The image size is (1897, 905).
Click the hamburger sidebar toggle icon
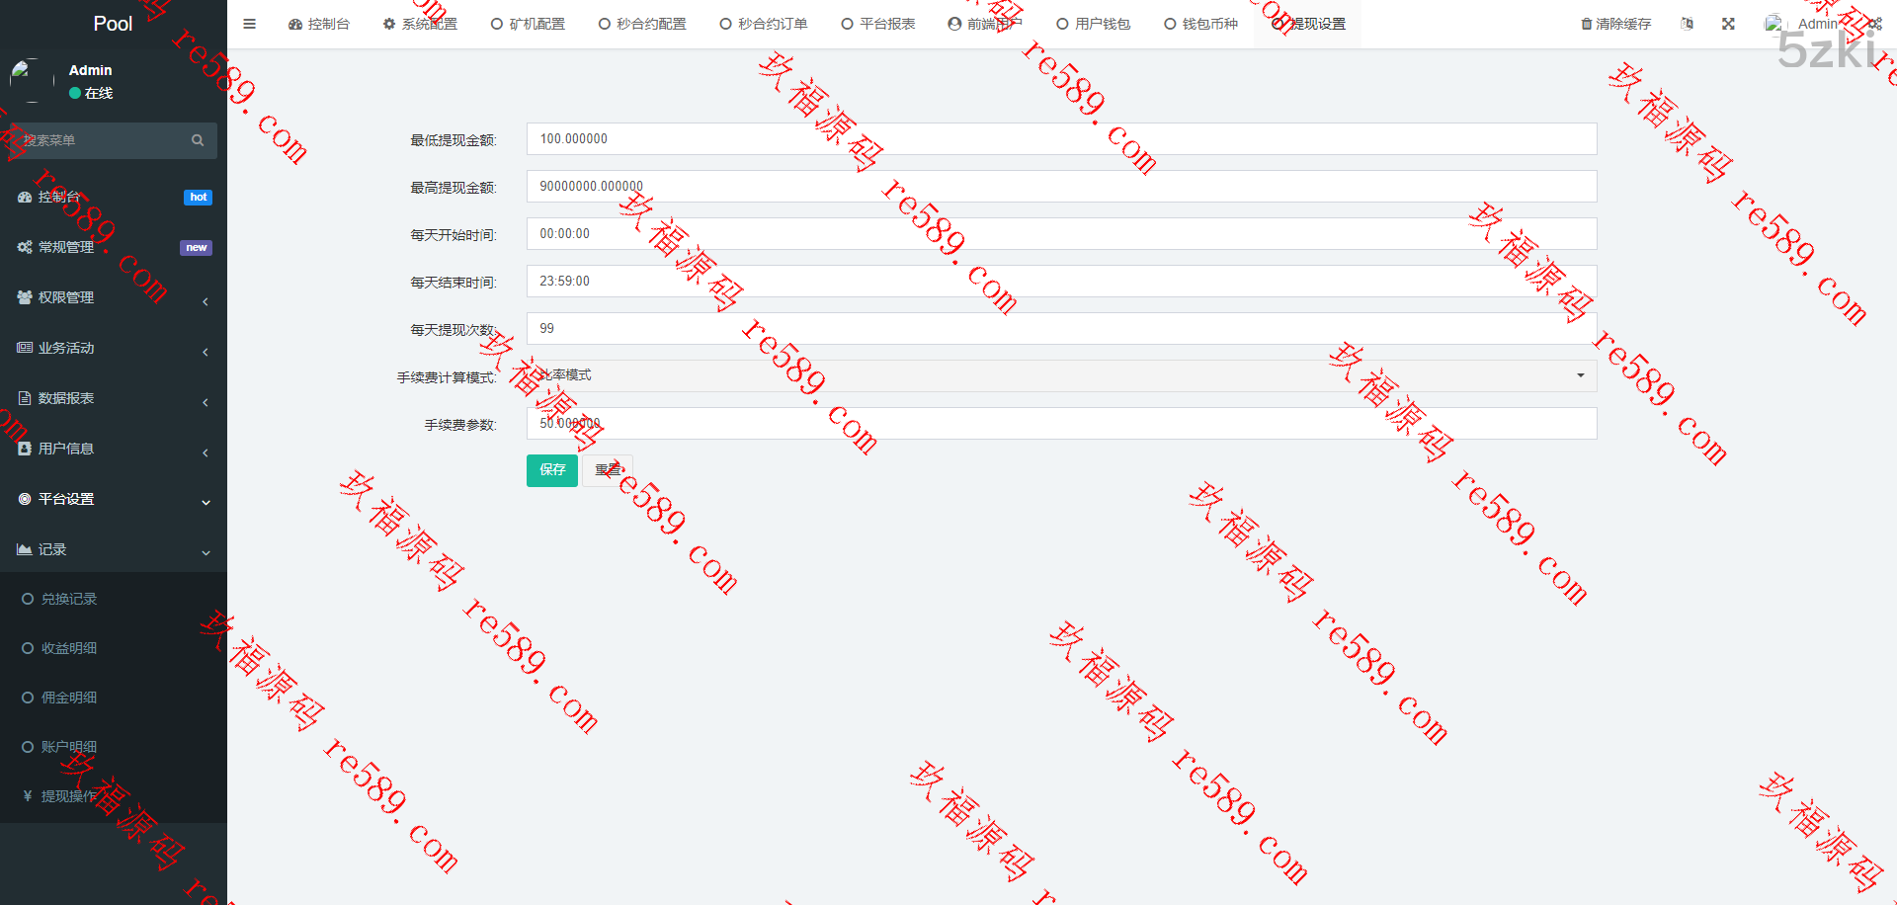click(x=249, y=24)
